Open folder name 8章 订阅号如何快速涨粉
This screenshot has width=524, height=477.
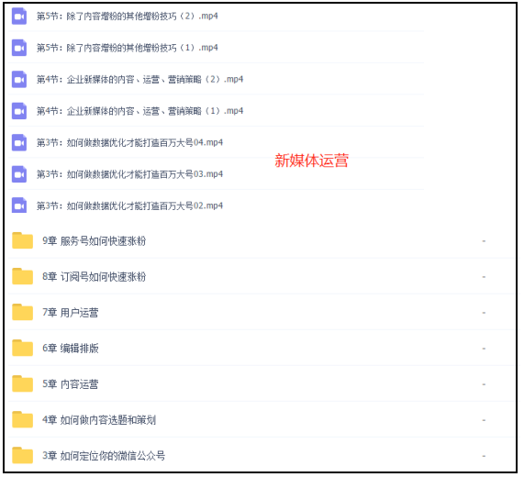95,277
